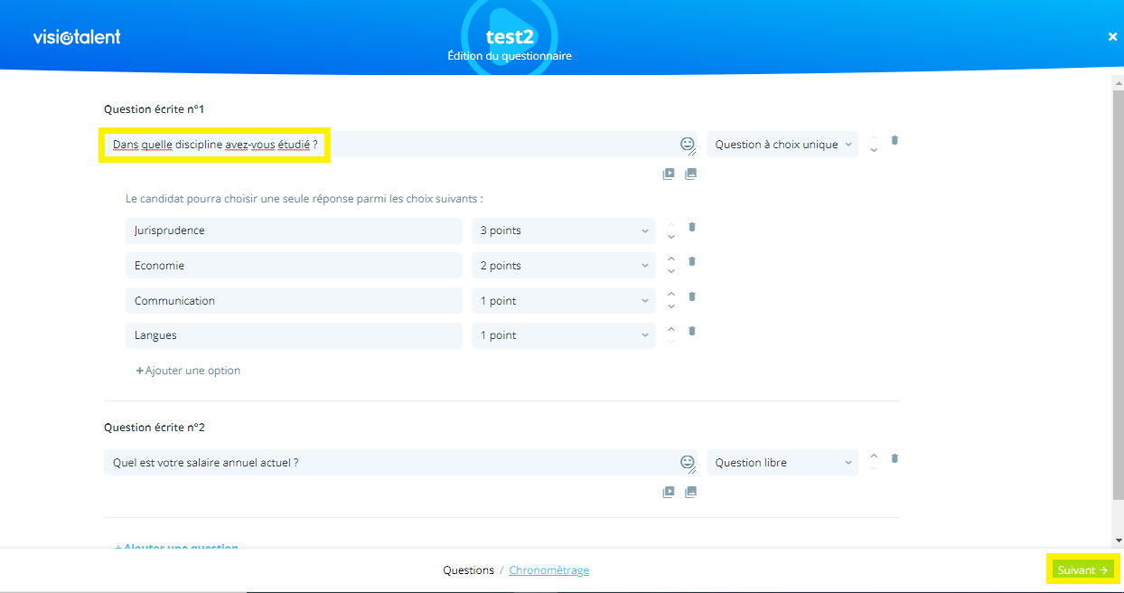Delete the Langues answer option
1124x593 pixels.
(x=692, y=331)
